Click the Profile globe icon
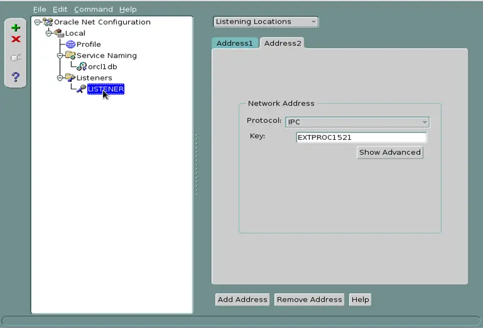This screenshot has width=483, height=328. 71,44
